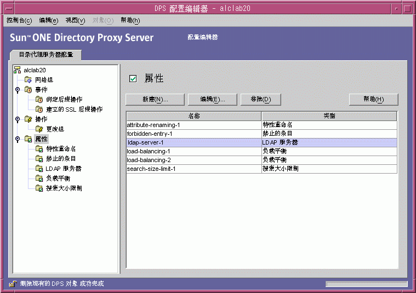Click the 新建(N)... button

click(155, 100)
